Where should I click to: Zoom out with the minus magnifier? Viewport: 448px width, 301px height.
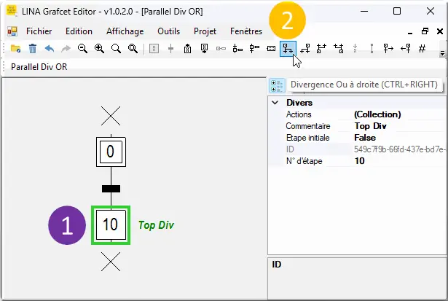pos(82,49)
